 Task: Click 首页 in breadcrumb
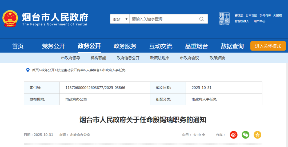35,70
